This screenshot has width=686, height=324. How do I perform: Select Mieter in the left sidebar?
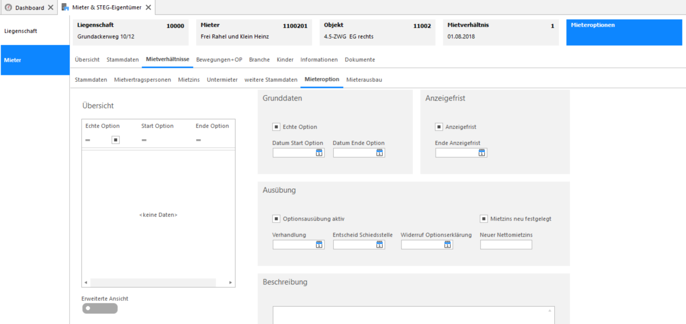pos(35,60)
